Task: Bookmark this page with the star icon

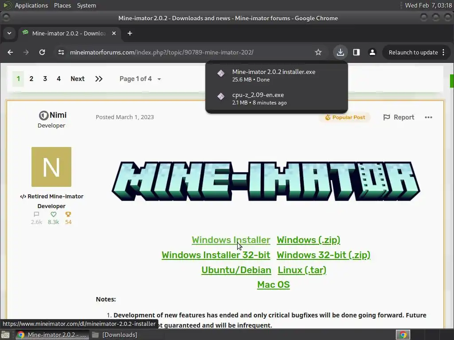Action: [318, 52]
